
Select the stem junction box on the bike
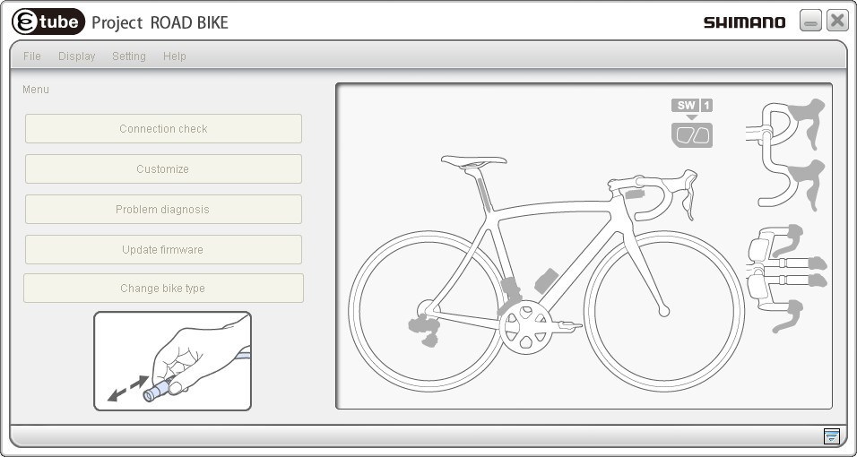[x=634, y=194]
